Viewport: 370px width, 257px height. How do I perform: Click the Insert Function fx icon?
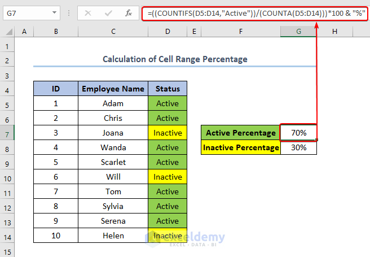[x=128, y=12]
